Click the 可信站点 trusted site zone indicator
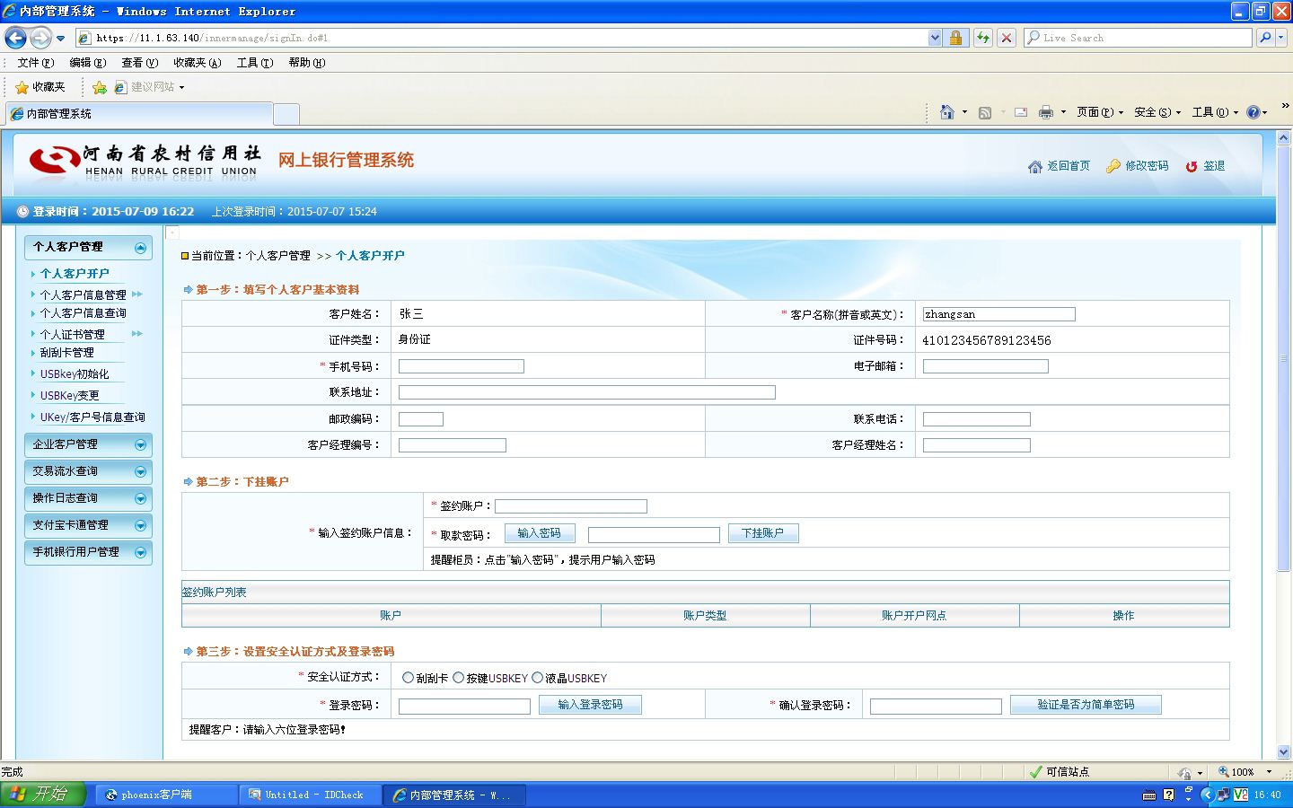 click(1060, 772)
